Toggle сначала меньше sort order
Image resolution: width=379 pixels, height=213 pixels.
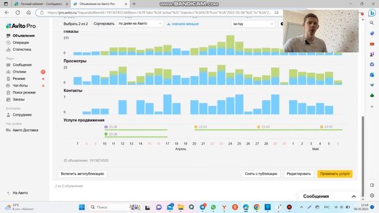183,24
